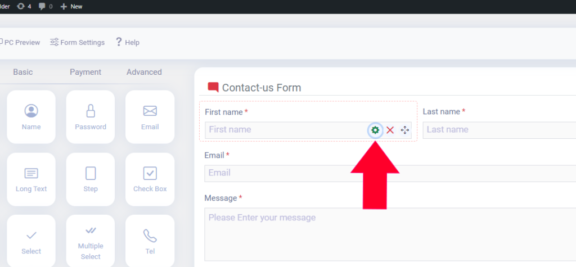The height and width of the screenshot is (267, 576).
Task: Add a Name field element
Action: point(31,117)
